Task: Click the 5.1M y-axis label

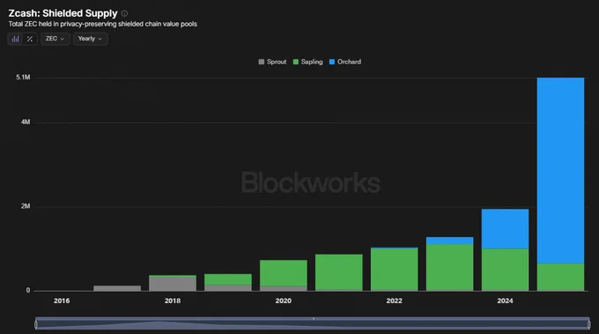Action: (23, 78)
